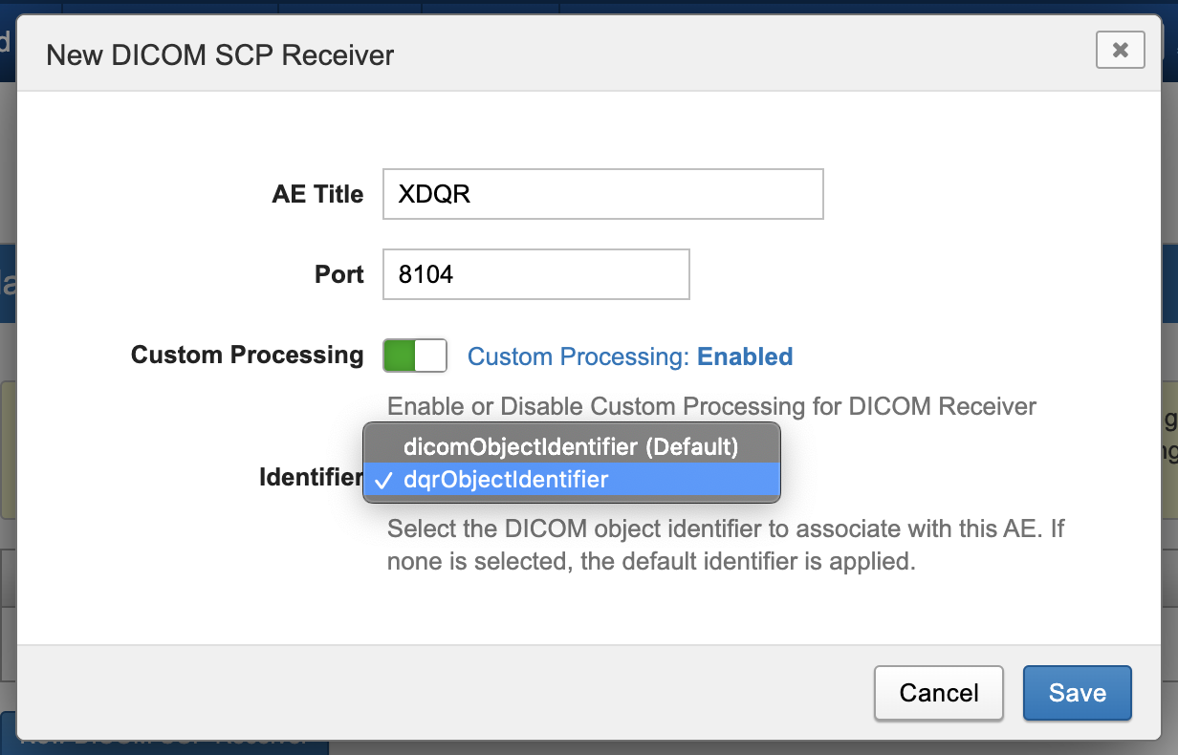Image resolution: width=1178 pixels, height=755 pixels.
Task: Click the blue button partly hidden behind the dialog
Action: pos(172,741)
